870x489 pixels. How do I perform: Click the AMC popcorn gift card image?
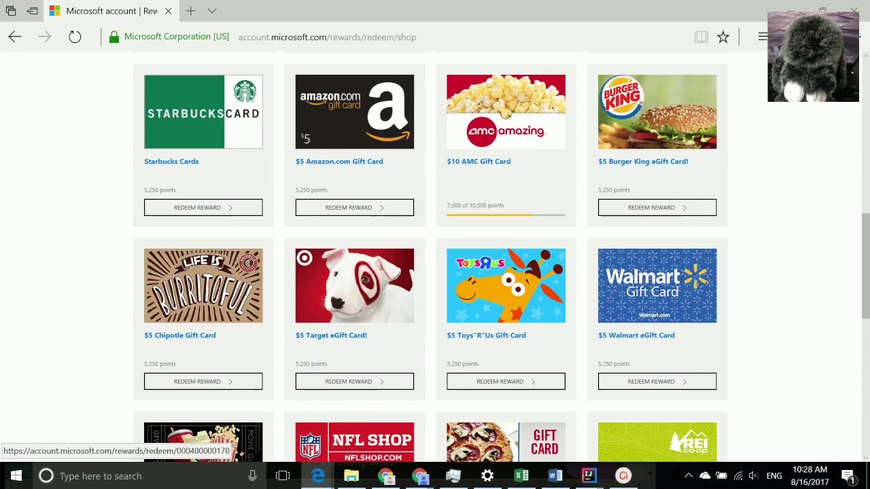click(506, 111)
